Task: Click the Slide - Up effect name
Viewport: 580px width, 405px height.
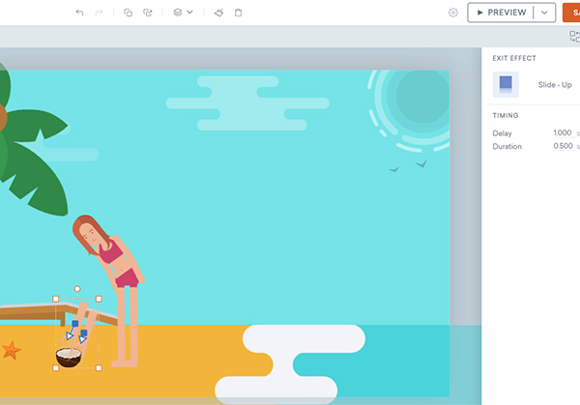Action: (554, 85)
